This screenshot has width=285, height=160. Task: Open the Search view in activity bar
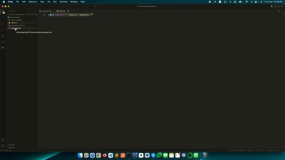pyautogui.click(x=3, y=18)
